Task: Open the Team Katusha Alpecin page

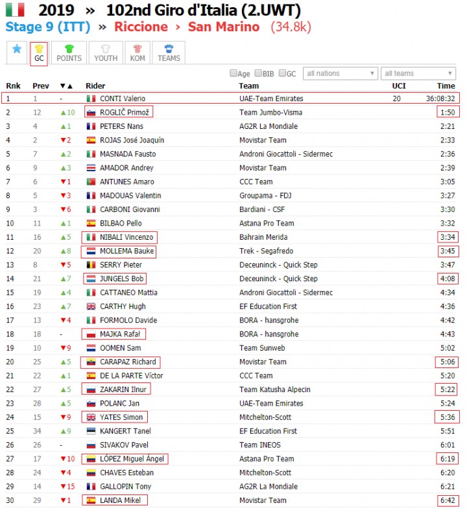Action: point(275,390)
